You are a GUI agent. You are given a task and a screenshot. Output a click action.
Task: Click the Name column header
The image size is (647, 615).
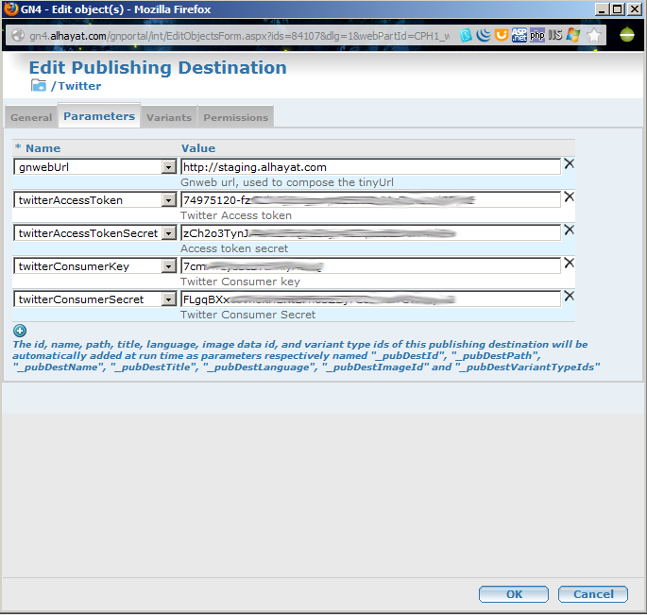point(43,148)
